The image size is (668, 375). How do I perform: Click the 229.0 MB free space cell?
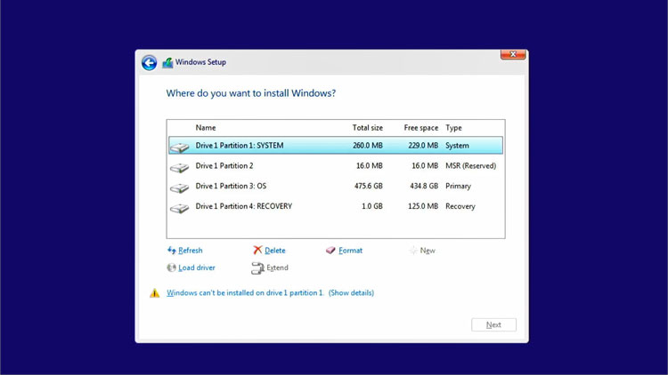(423, 146)
